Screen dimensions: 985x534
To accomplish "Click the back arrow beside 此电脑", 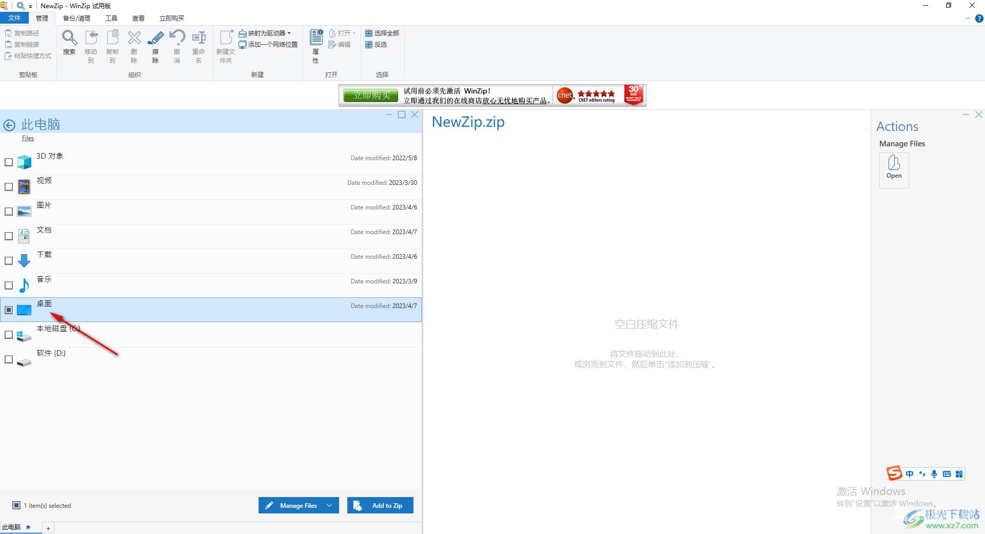I will 9,125.
